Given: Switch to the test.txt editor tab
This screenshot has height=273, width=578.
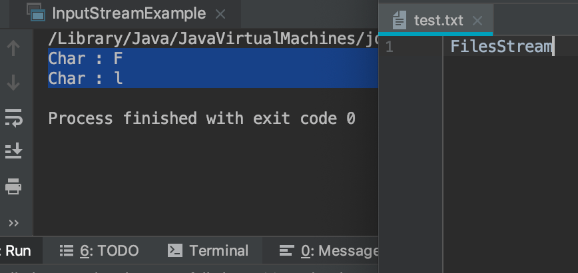Looking at the screenshot, I should pyautogui.click(x=435, y=20).
